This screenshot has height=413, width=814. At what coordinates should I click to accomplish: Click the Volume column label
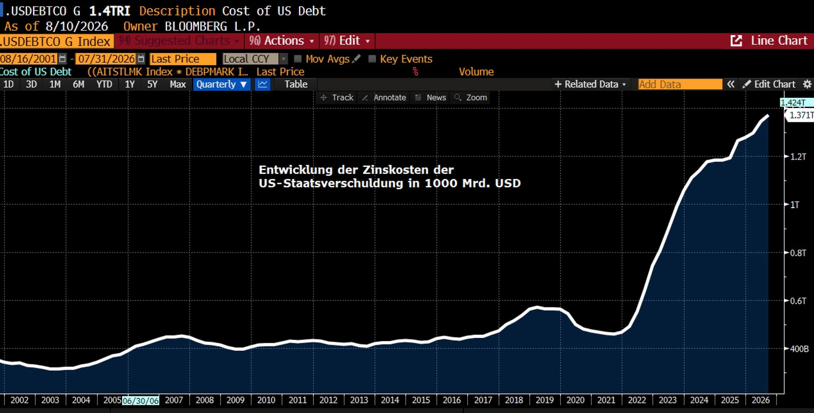pyautogui.click(x=476, y=72)
